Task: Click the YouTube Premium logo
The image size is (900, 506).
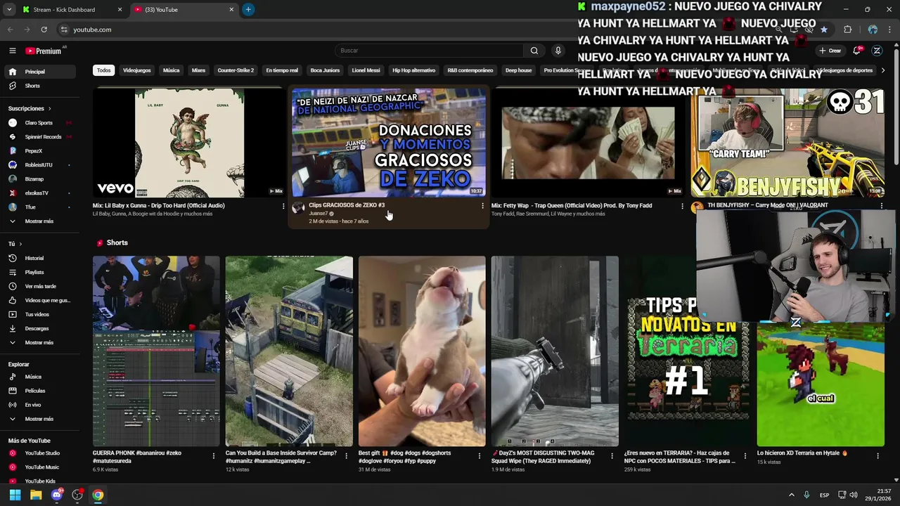Action: pos(44,51)
